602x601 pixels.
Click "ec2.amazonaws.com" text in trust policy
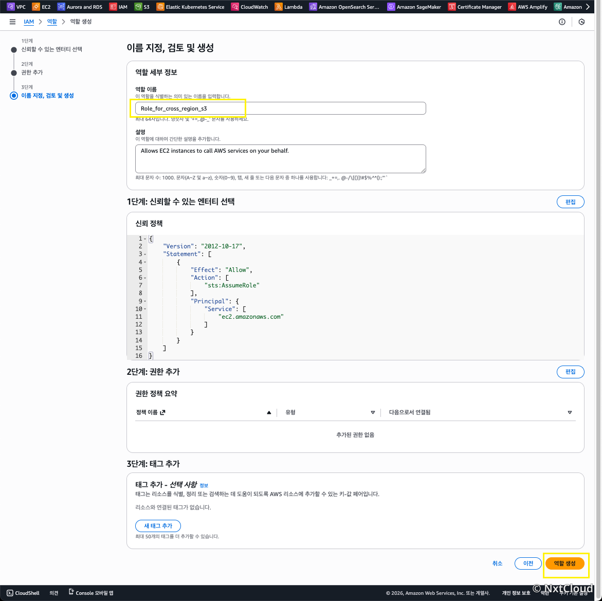click(x=251, y=317)
